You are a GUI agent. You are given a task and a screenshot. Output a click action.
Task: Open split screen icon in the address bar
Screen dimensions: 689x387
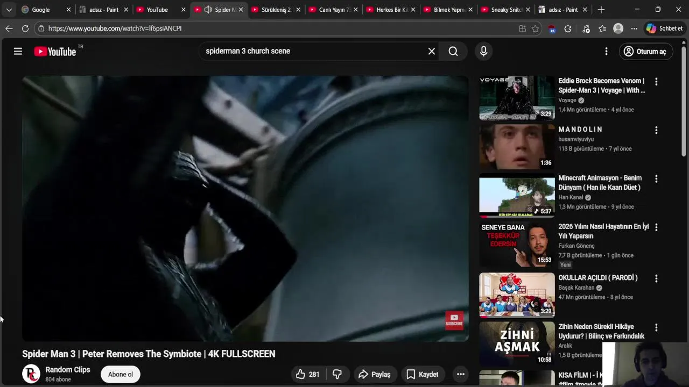pos(522,28)
